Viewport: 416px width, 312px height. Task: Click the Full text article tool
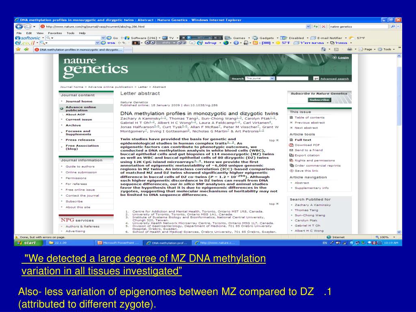tap(303, 140)
